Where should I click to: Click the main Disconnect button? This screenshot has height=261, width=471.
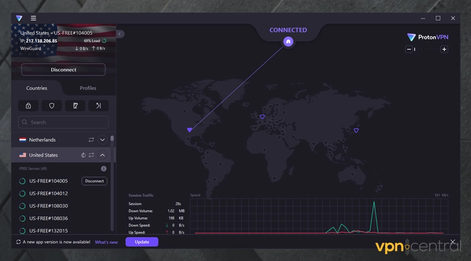(x=63, y=69)
